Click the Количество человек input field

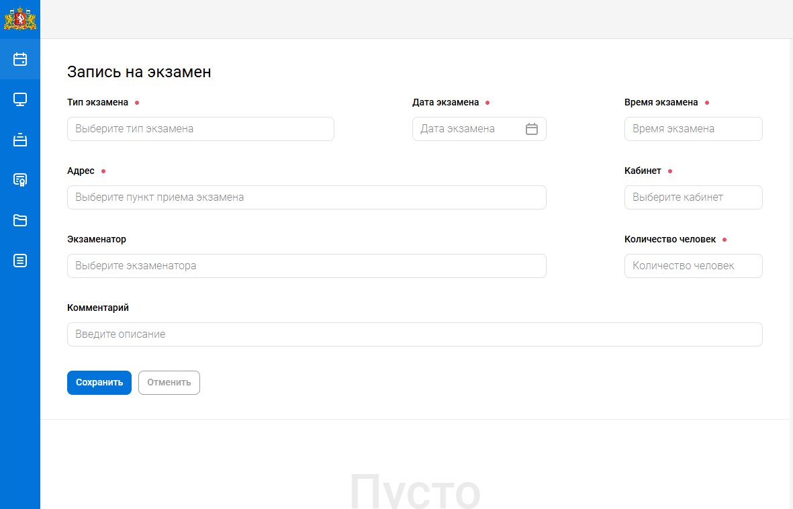coord(693,266)
